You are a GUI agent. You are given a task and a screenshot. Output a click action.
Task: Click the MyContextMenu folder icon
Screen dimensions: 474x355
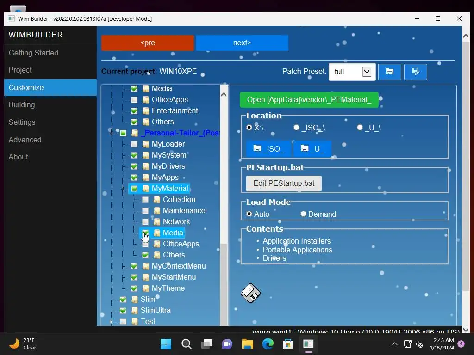pos(146,266)
